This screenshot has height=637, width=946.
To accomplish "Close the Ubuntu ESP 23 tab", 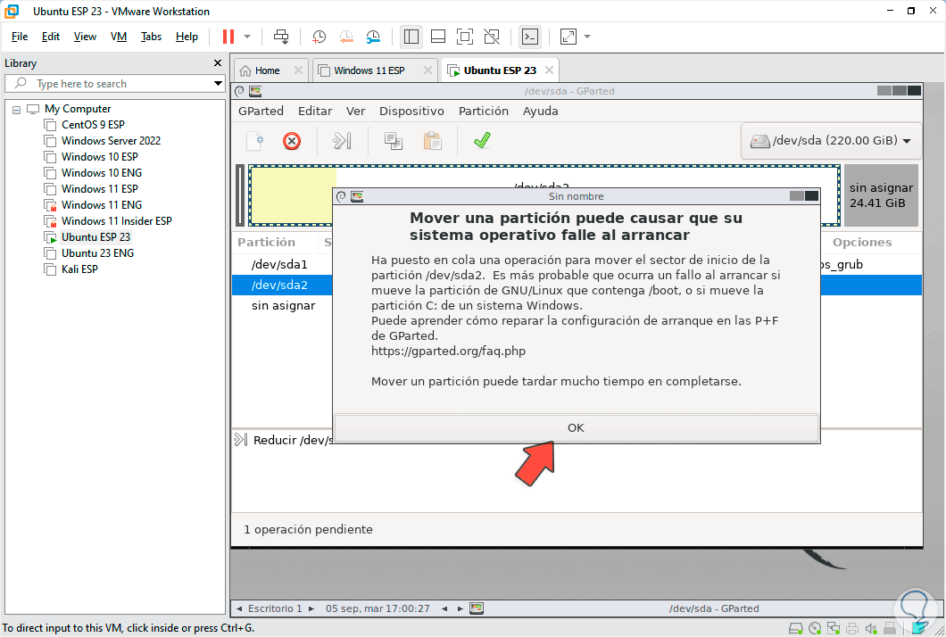I will (549, 70).
